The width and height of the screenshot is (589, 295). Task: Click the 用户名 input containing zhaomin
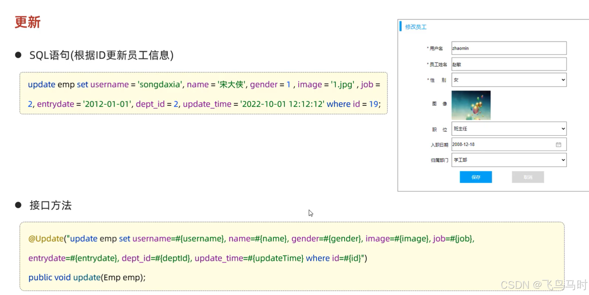[509, 48]
